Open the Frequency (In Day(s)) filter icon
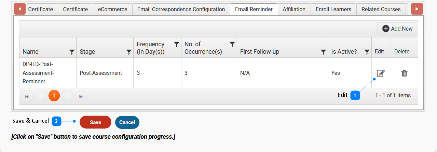This screenshot has width=437, height=152. (176, 44)
